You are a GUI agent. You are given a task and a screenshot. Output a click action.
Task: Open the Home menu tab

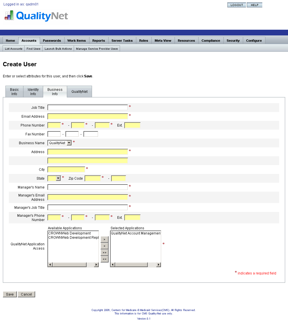pos(11,41)
